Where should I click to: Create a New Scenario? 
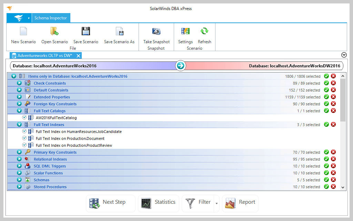tap(23, 35)
